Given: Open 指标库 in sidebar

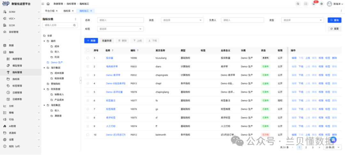Looking at the screenshot, I should point(16,79).
